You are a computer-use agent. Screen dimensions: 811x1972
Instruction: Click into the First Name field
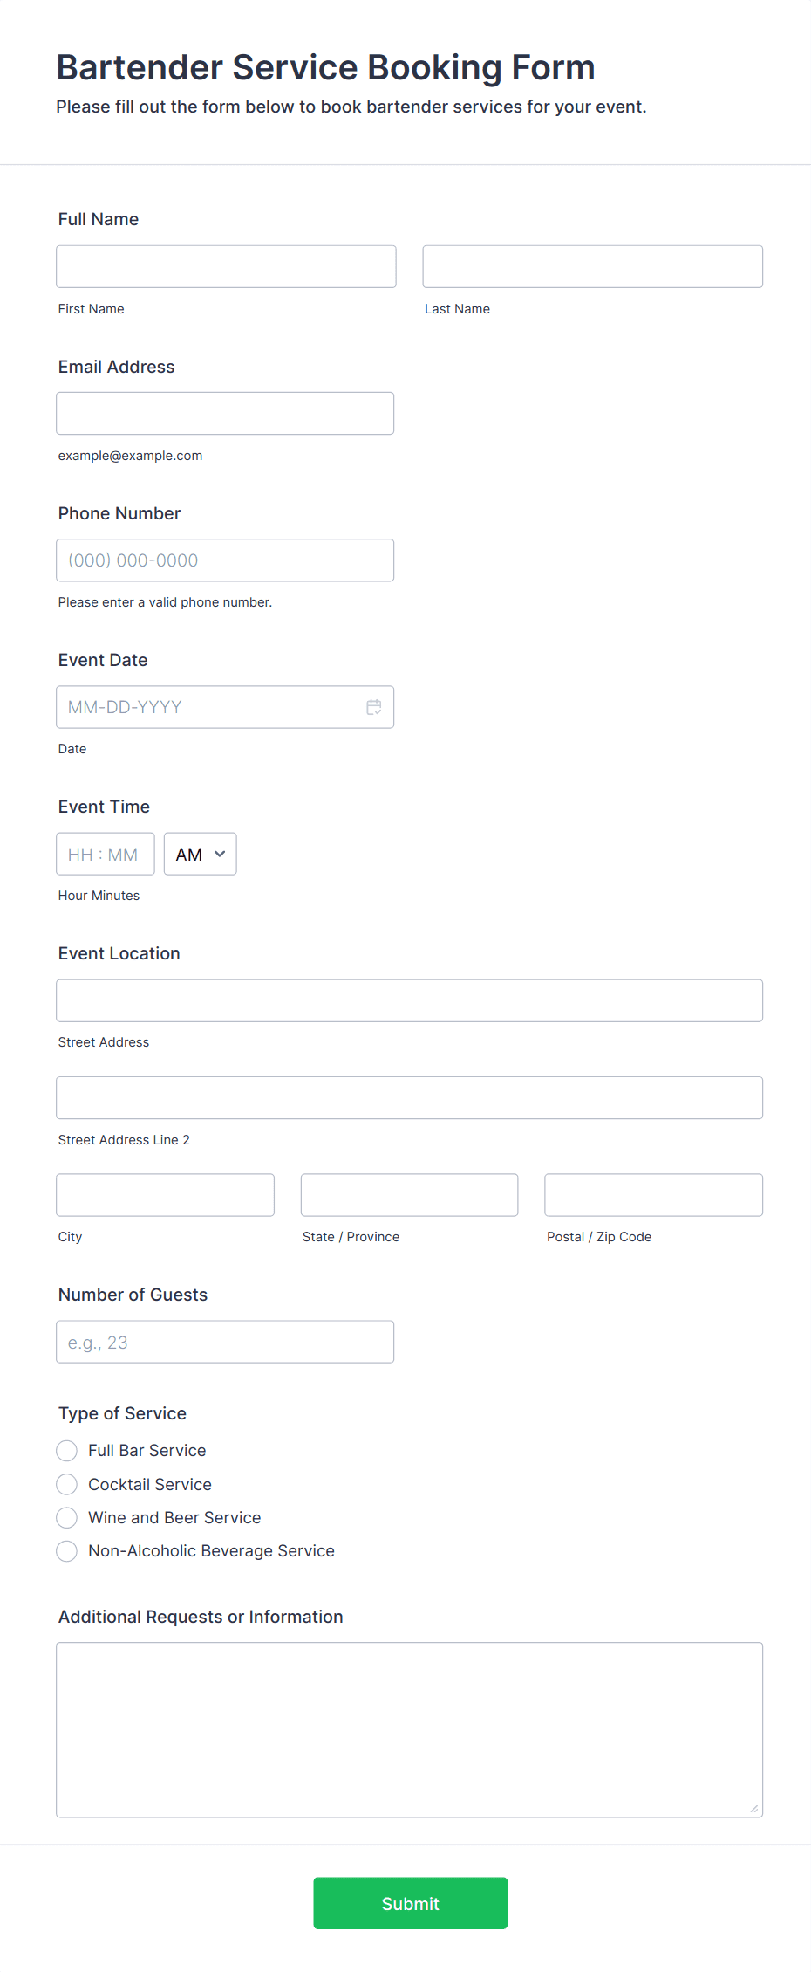point(225,266)
